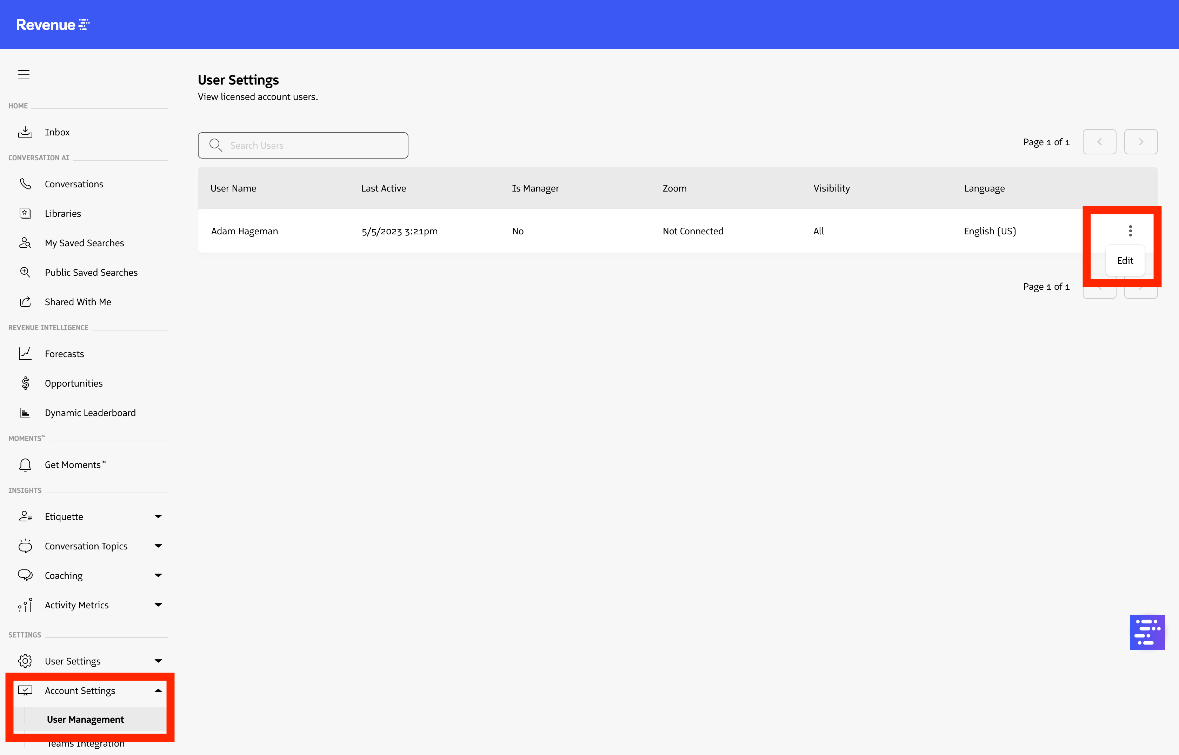Open the Opportunities dollar icon
1179x755 pixels.
click(26, 383)
